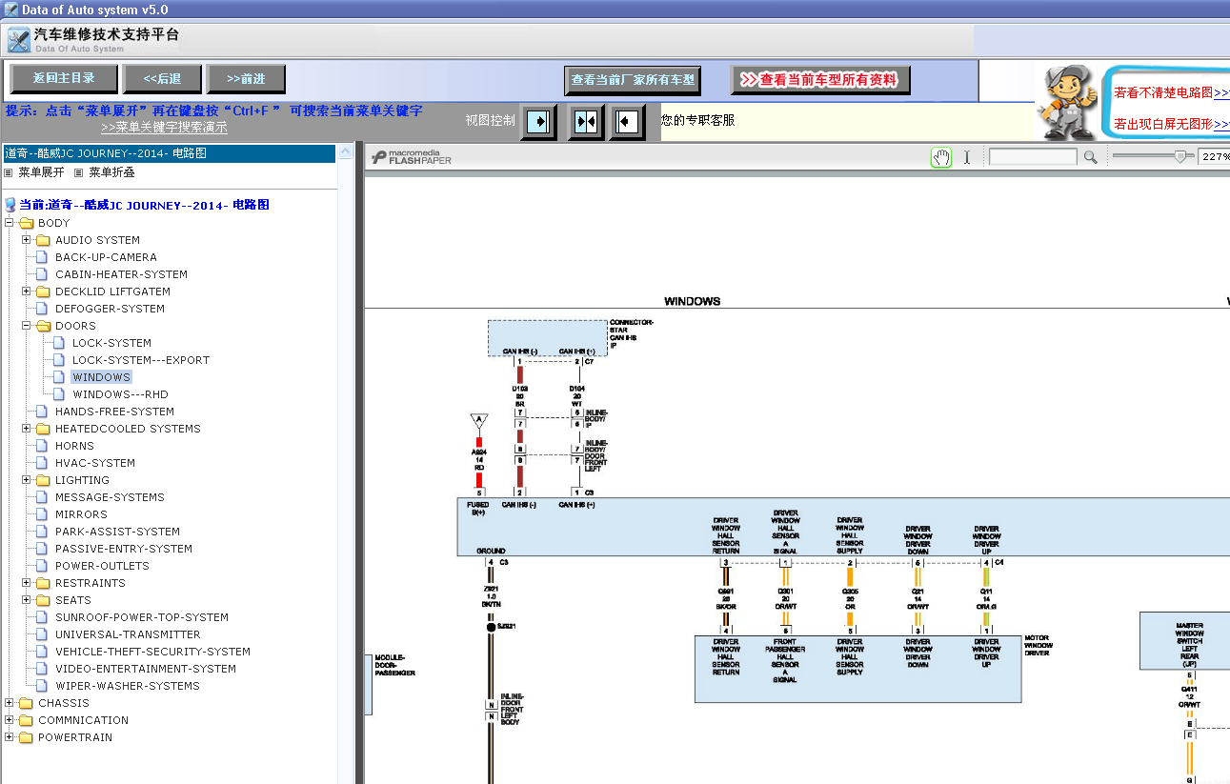The image size is (1230, 784).
Task: Open the LOCK-SYSTEM document
Action: click(111, 343)
